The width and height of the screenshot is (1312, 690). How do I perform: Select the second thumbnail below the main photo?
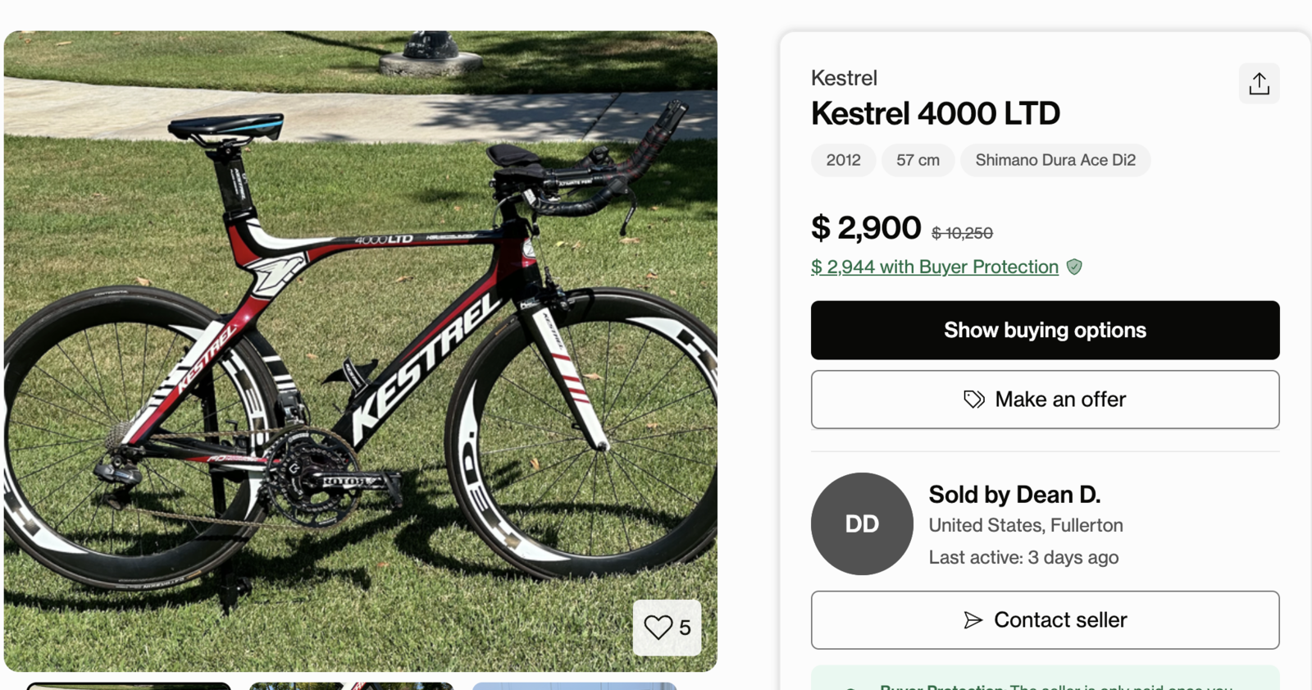[351, 686]
